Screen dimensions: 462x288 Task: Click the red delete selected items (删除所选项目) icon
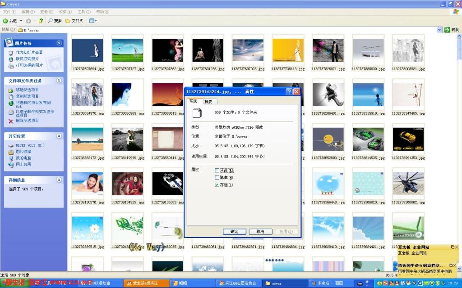(x=11, y=121)
